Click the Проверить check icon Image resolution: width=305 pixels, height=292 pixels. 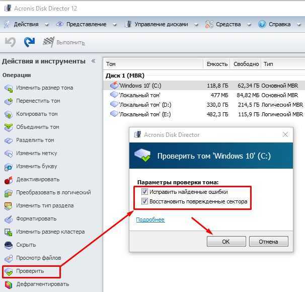[x=9, y=271]
